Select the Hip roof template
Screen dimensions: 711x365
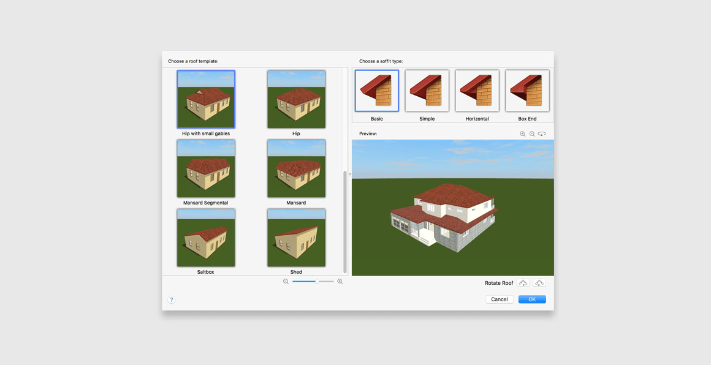296,99
